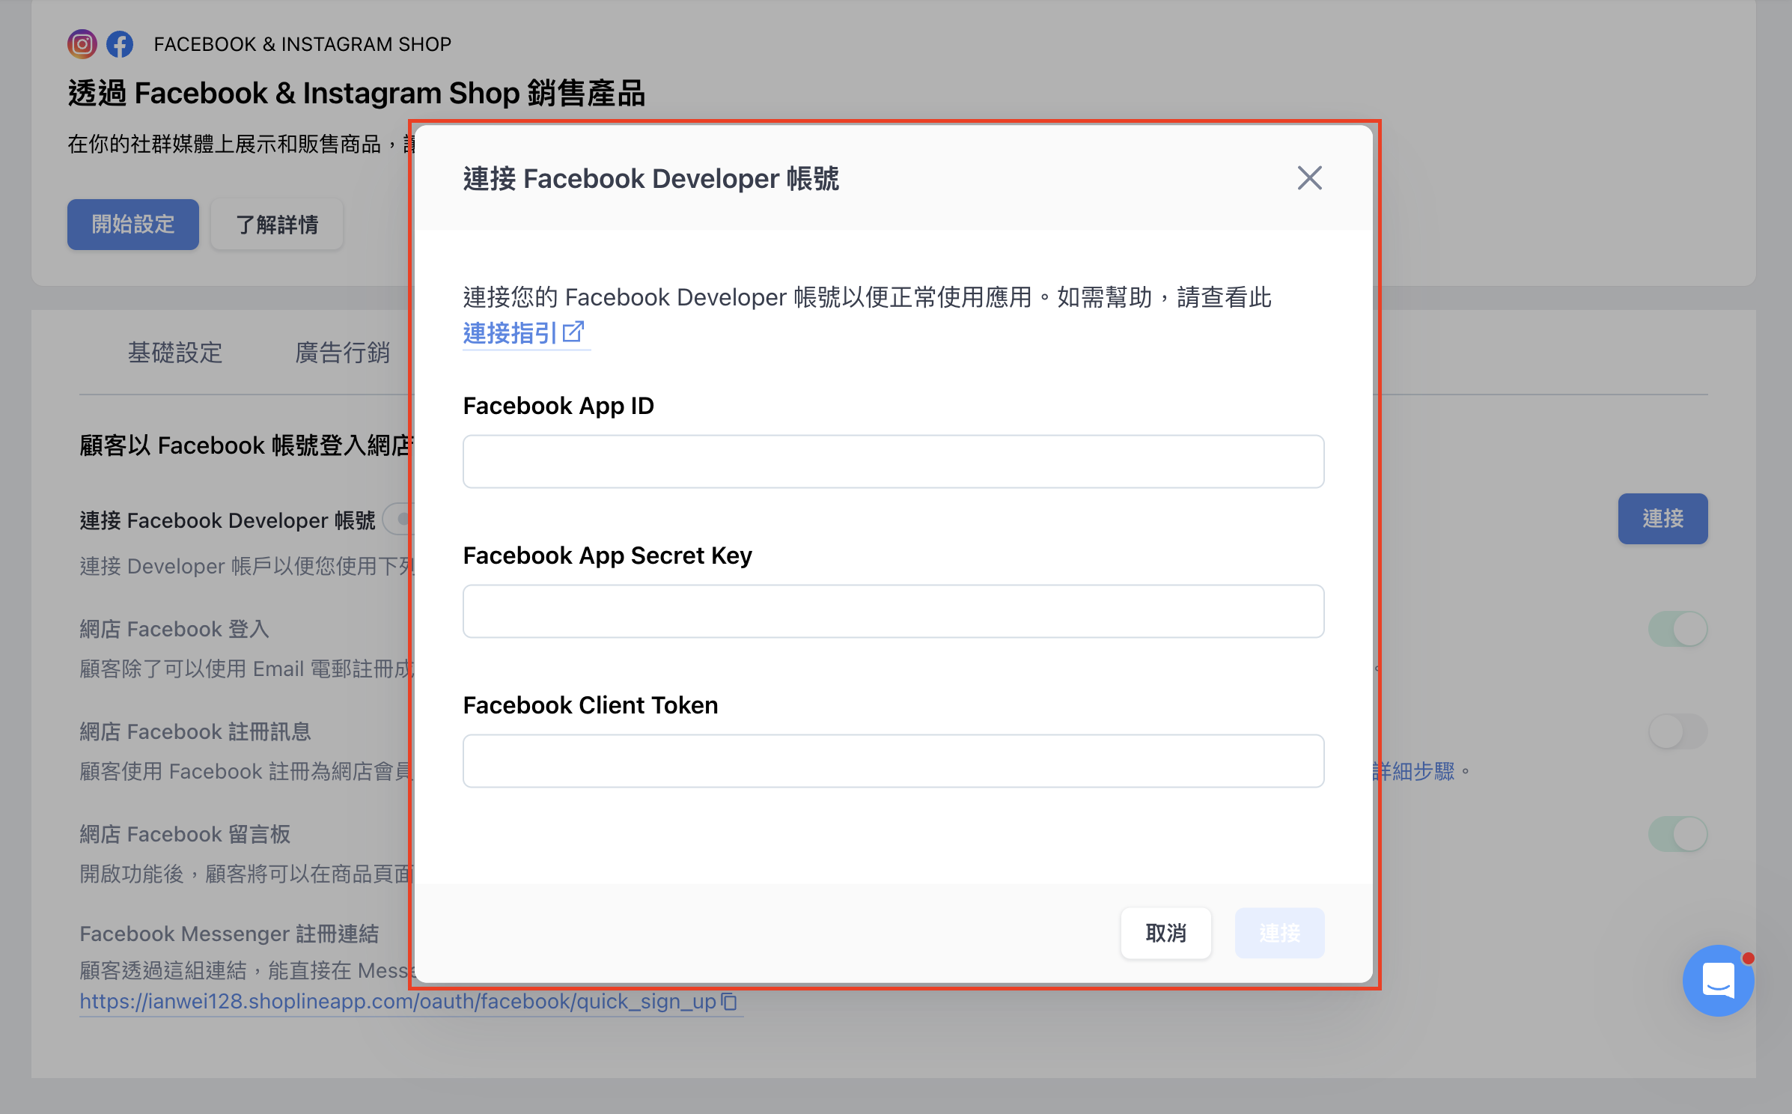This screenshot has width=1792, height=1114.
Task: Focus the Facebook App ID field
Action: coord(893,461)
